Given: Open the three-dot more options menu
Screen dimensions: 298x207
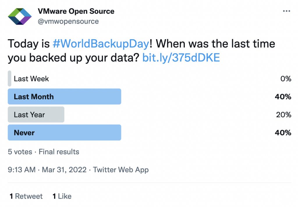Looking at the screenshot, I should click(286, 11).
